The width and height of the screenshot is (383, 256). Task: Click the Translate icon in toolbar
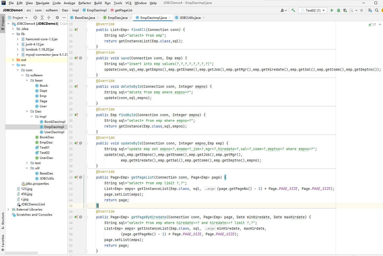coord(370,10)
